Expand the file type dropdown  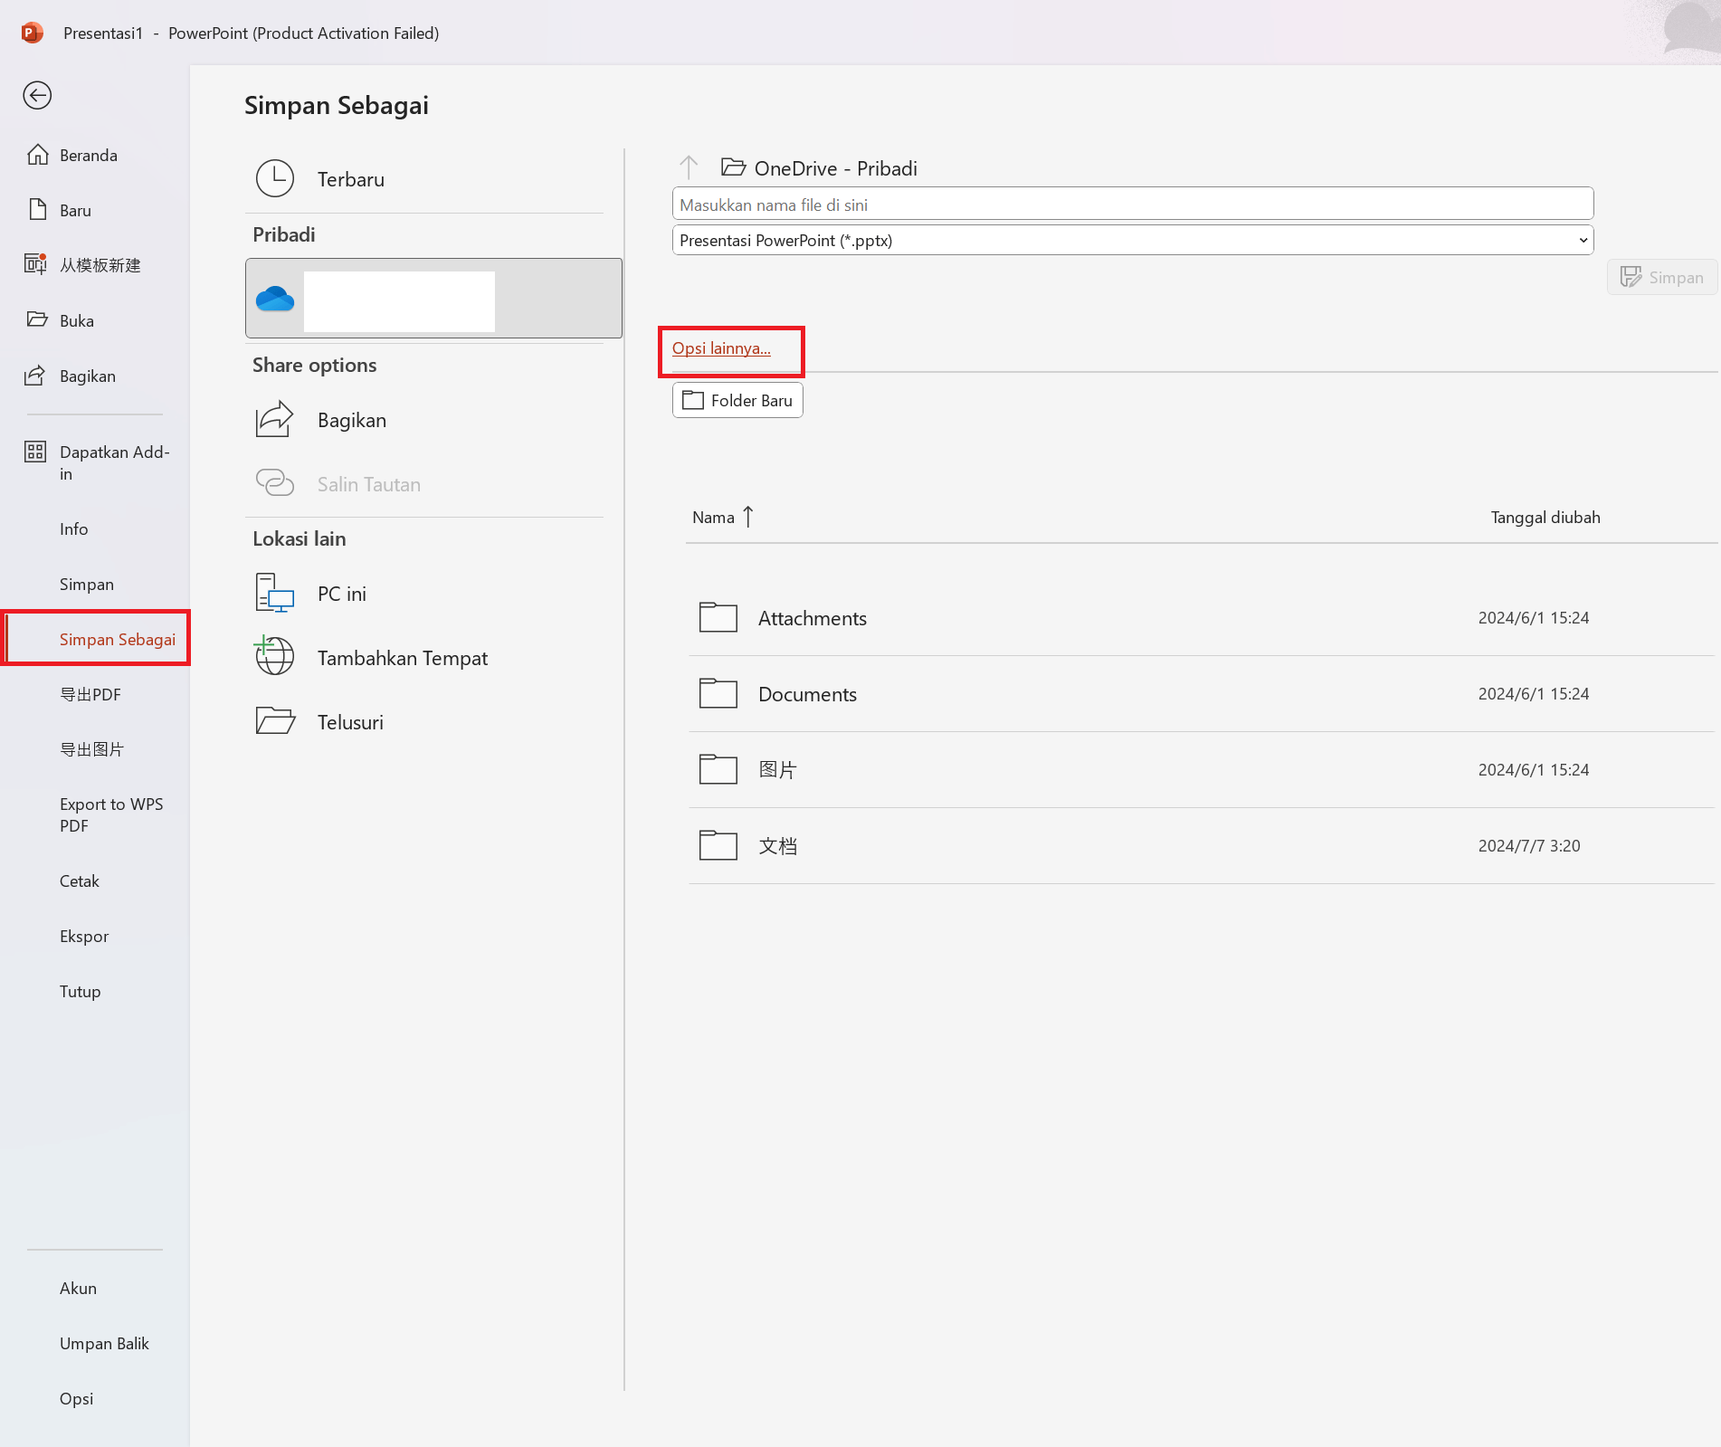click(1583, 240)
